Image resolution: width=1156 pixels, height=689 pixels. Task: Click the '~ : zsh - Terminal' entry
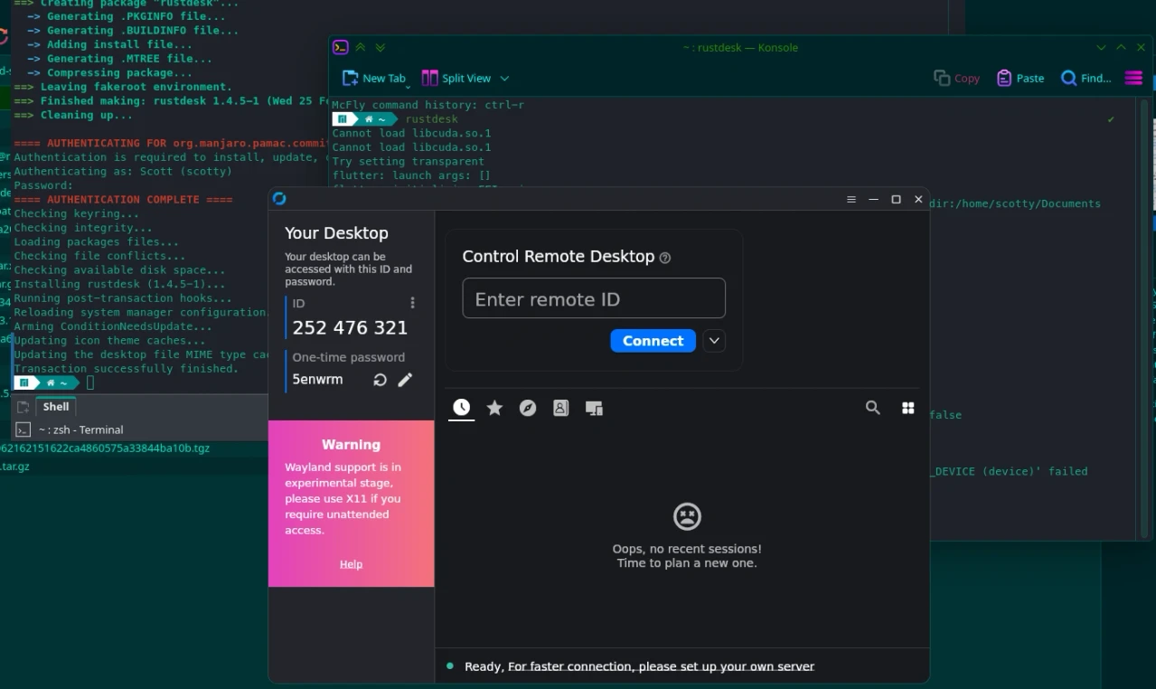[x=80, y=429]
